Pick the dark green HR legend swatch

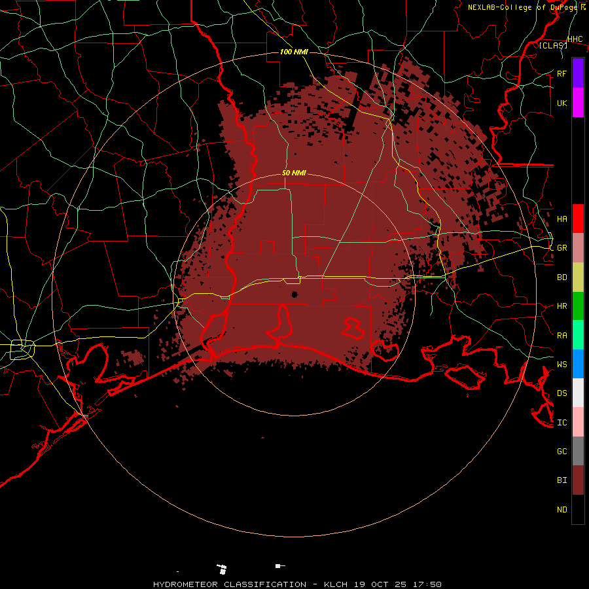578,306
